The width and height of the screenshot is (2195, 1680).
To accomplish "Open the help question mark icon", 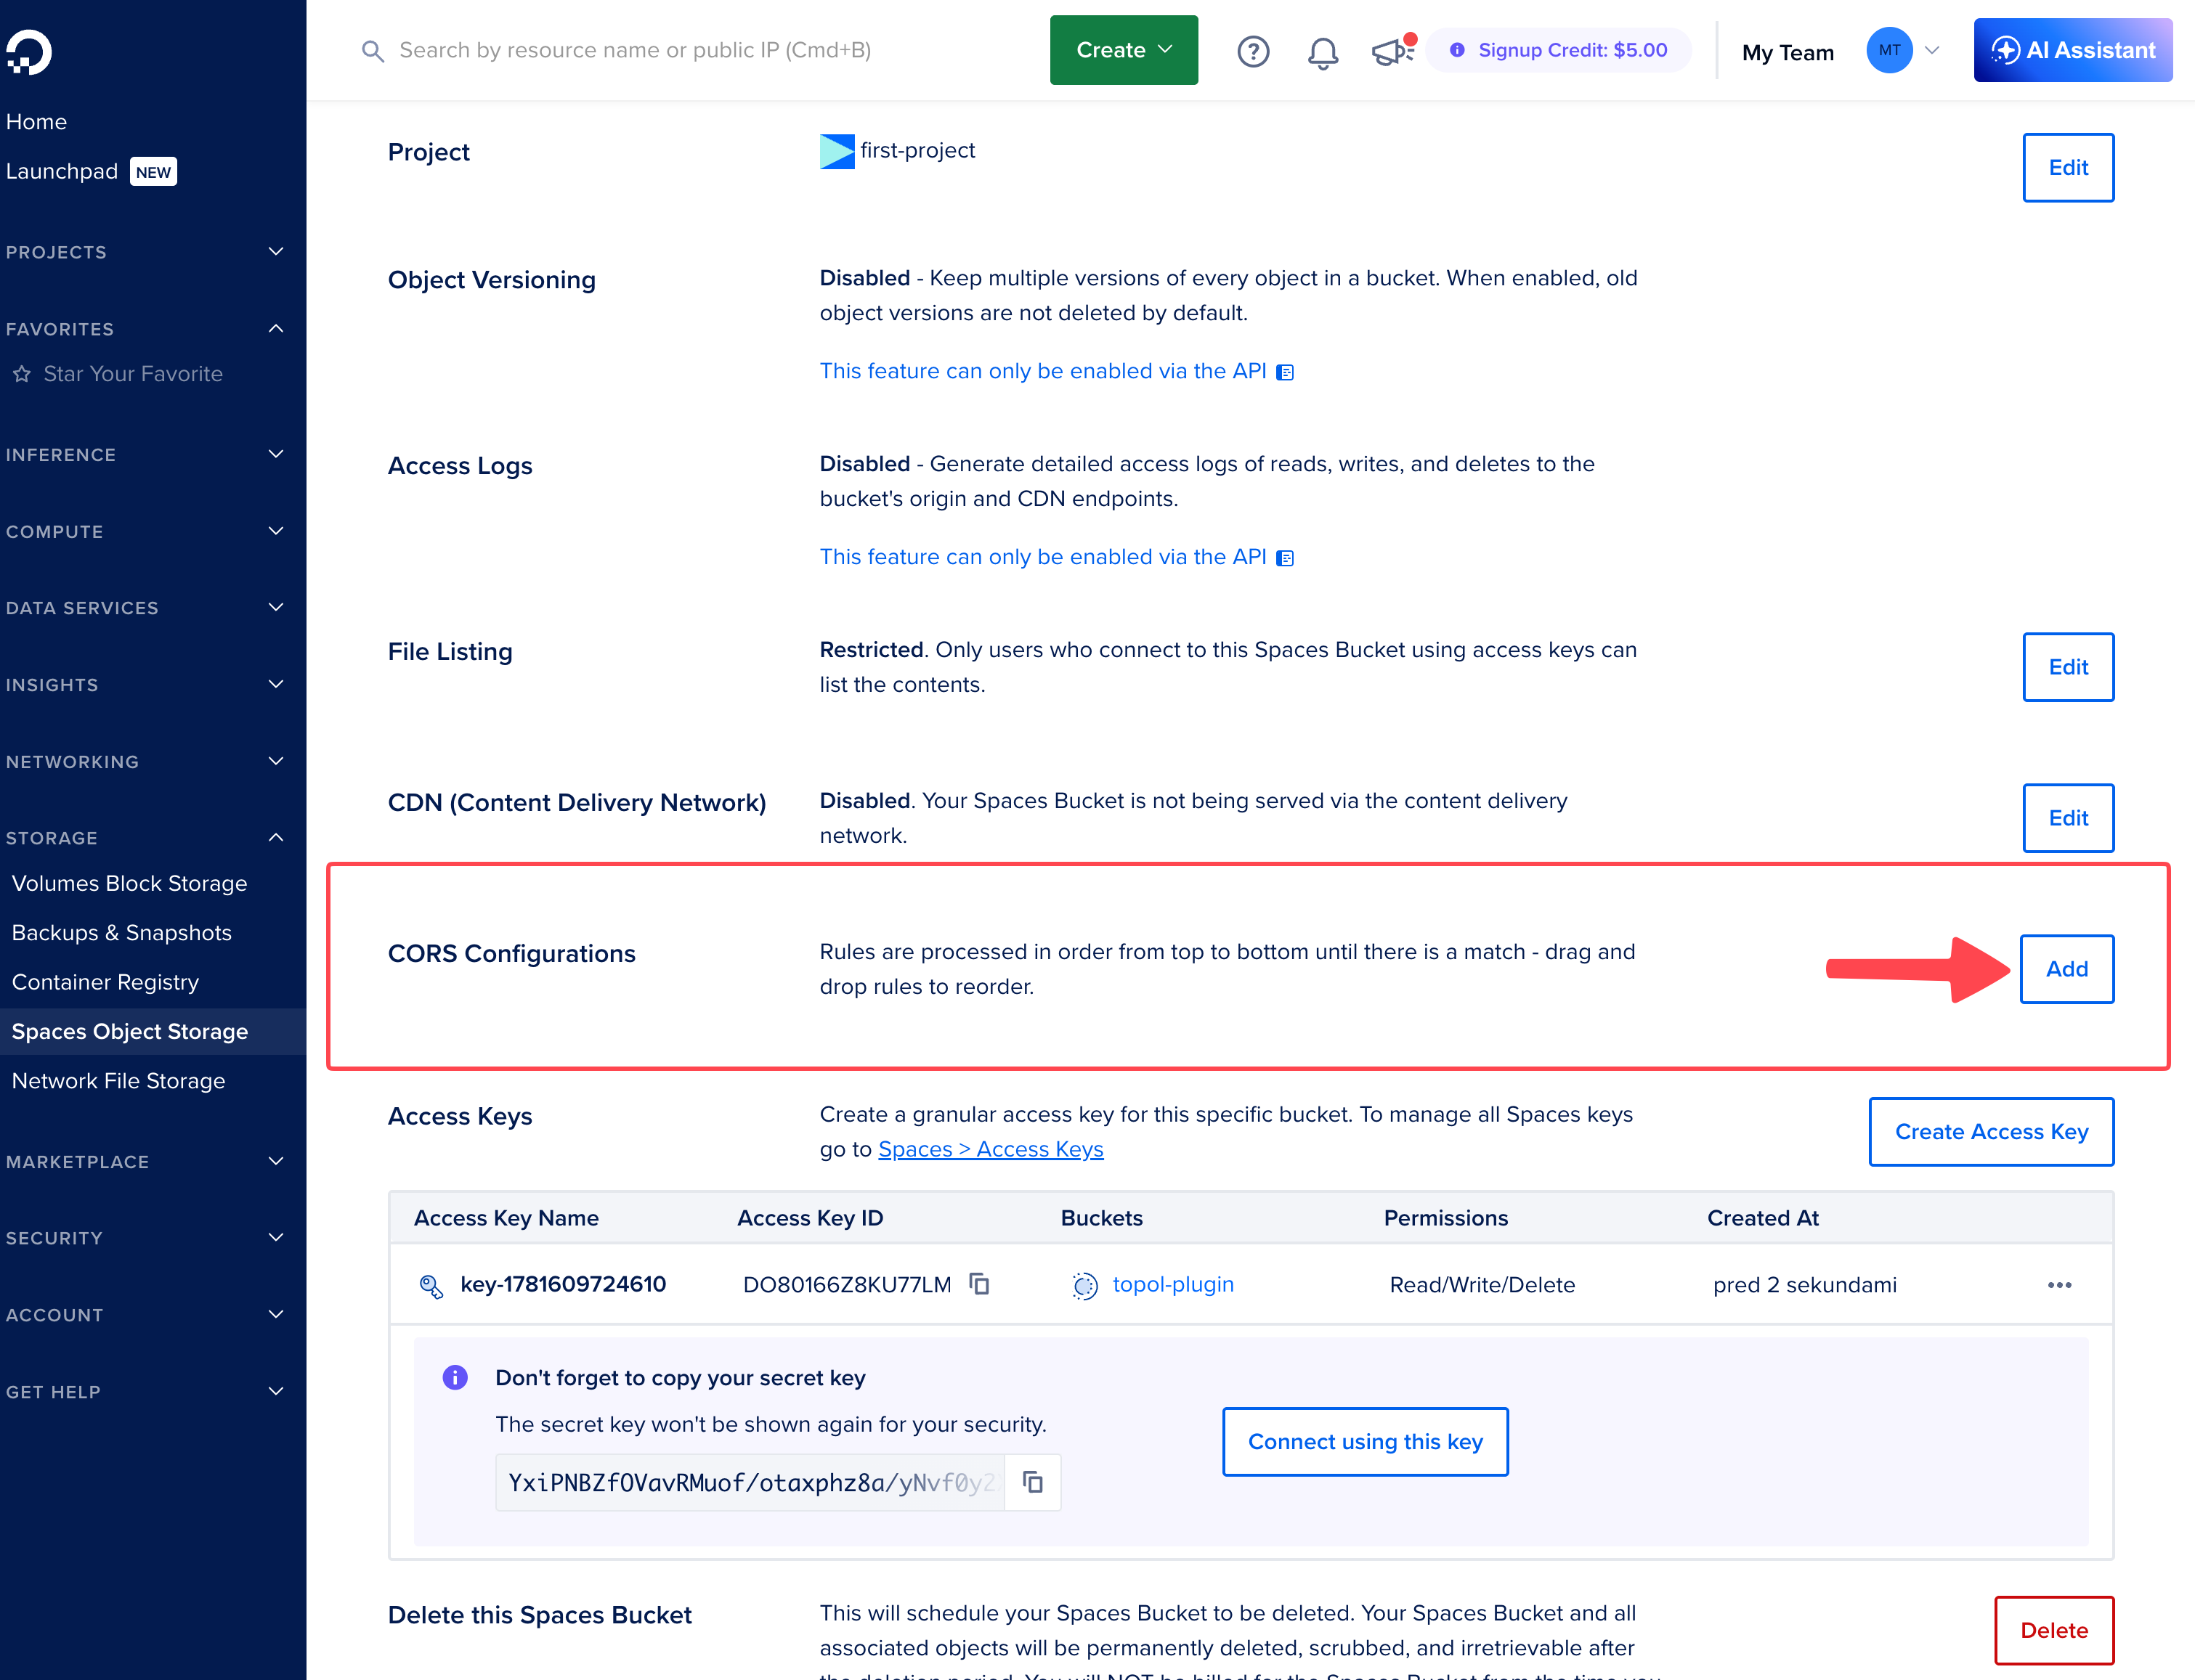I will [1252, 51].
